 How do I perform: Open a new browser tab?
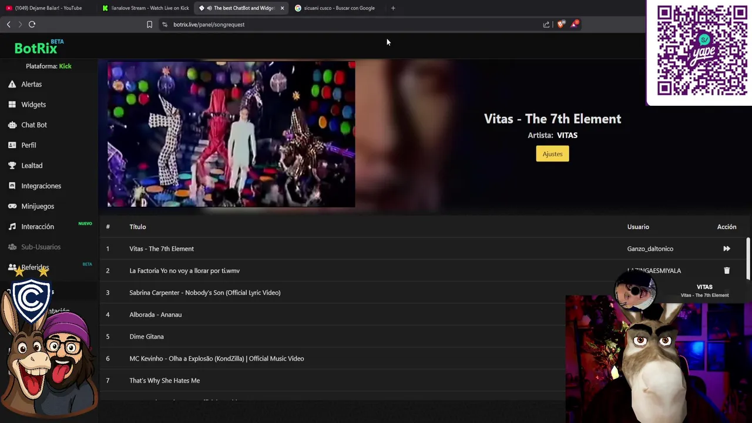pyautogui.click(x=393, y=8)
